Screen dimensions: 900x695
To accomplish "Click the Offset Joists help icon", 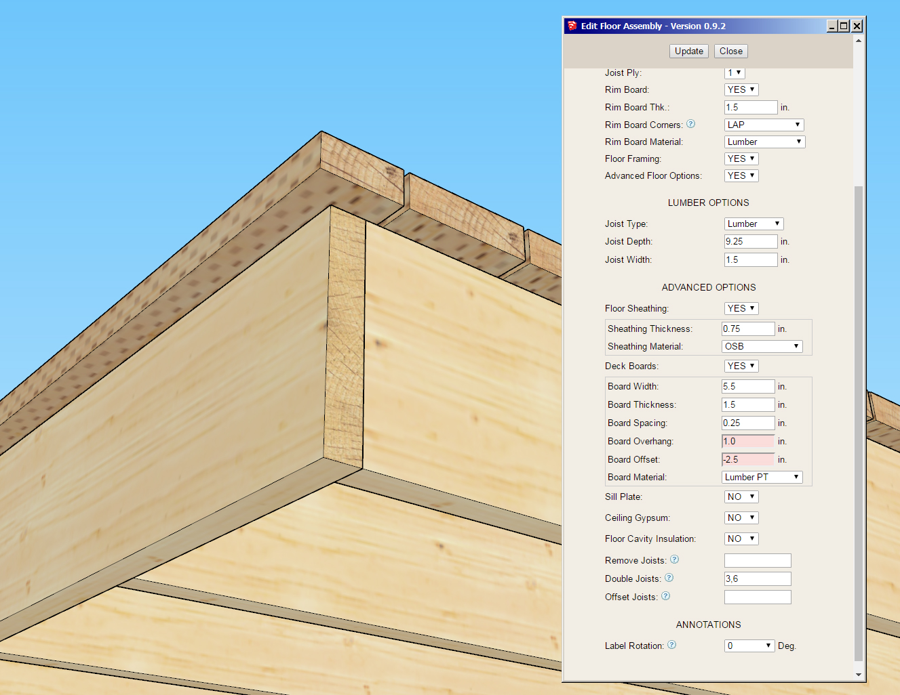I will point(665,596).
